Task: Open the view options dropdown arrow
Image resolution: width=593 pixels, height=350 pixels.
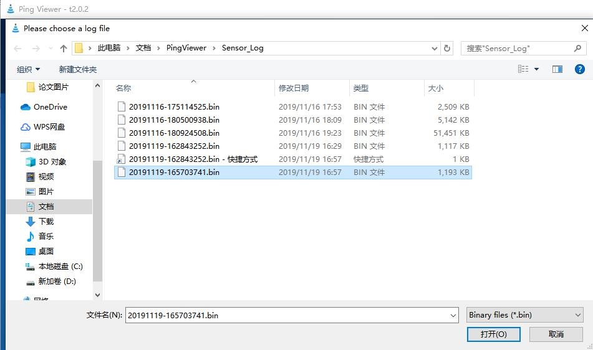Action: 536,69
